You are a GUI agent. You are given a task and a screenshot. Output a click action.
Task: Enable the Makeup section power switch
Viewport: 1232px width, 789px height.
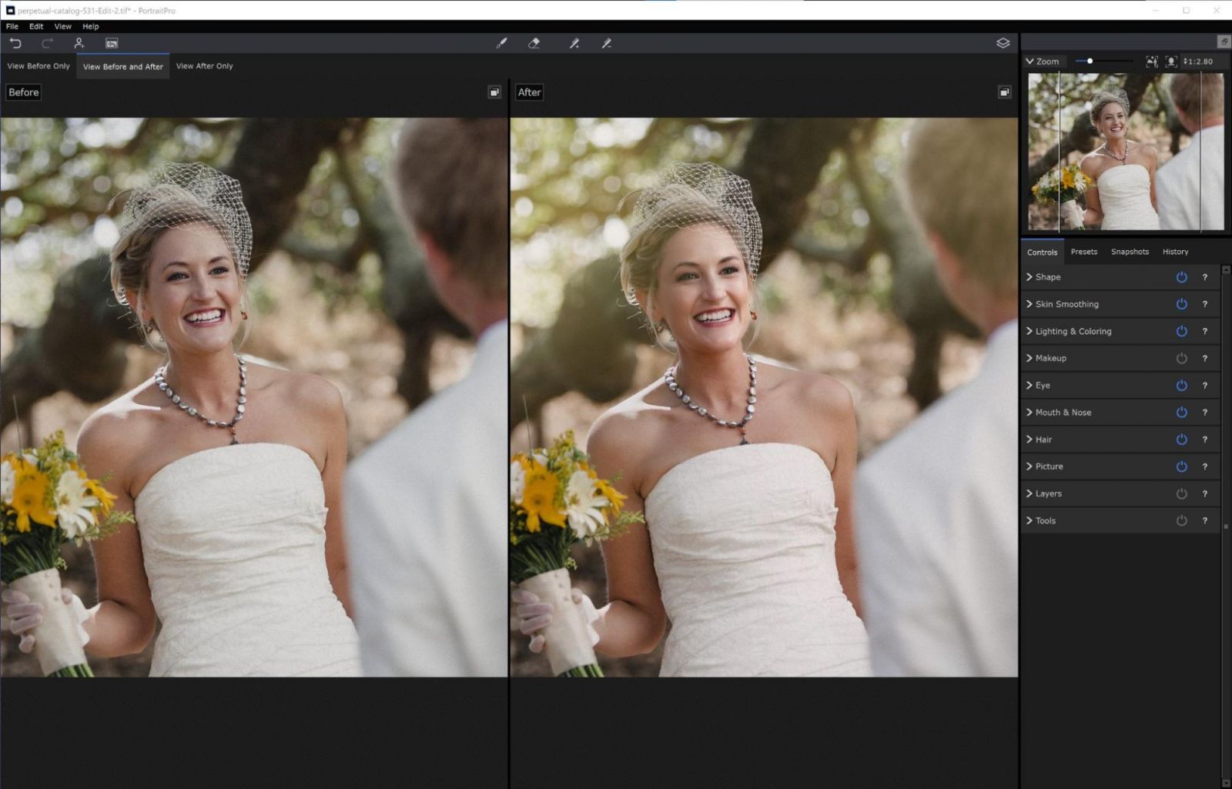click(x=1181, y=357)
